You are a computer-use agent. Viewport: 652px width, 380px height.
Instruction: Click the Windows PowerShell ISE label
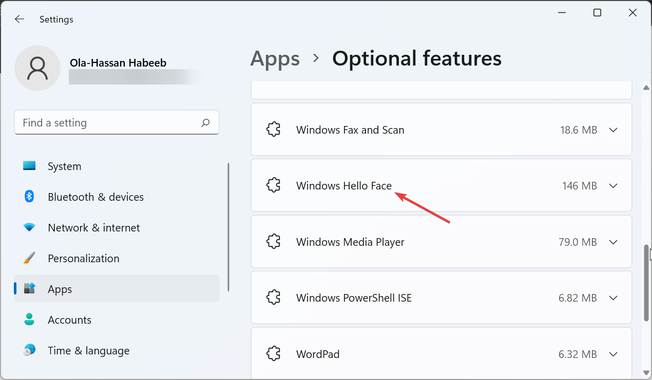pos(354,298)
